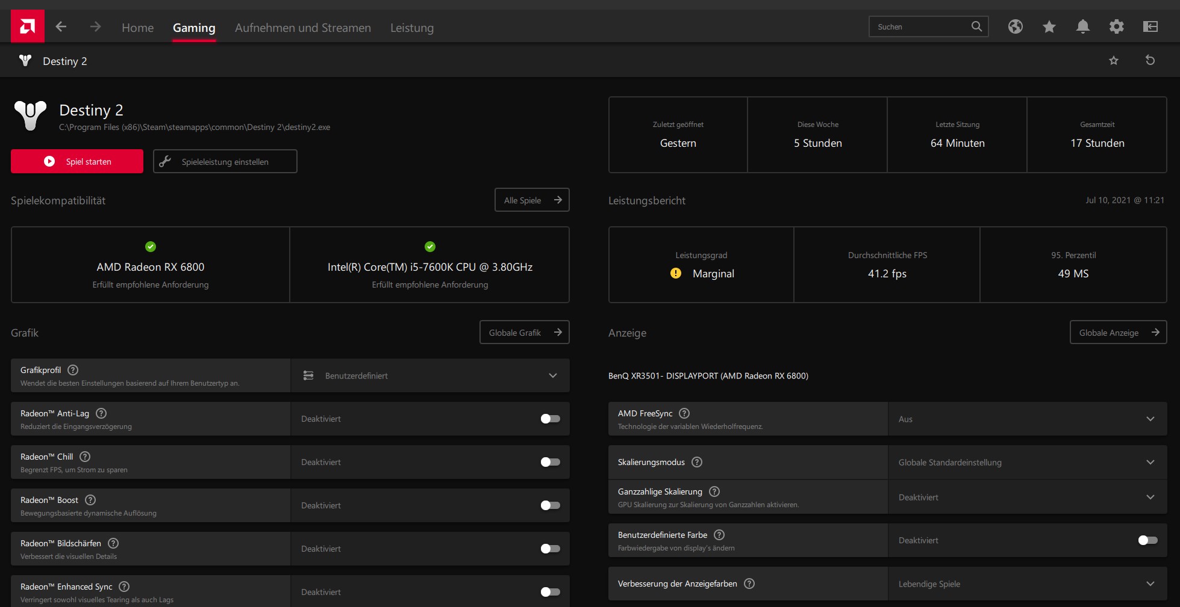Viewport: 1180px width, 607px height.
Task: Show help for Ganzzahlige Skalierung
Action: coord(714,491)
